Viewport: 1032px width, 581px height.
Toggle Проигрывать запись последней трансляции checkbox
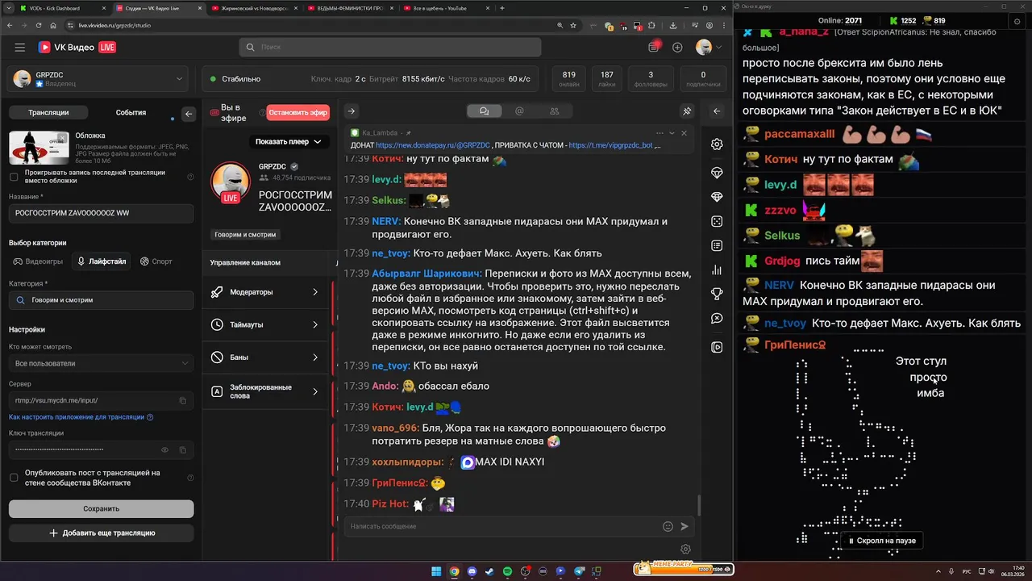(x=14, y=177)
